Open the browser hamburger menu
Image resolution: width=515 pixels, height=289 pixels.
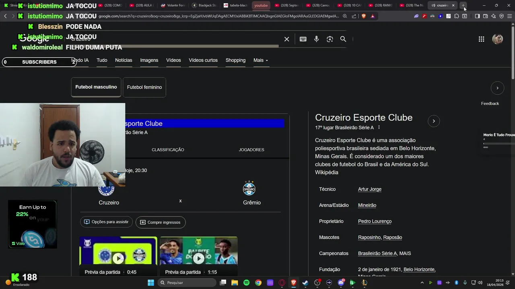509,16
